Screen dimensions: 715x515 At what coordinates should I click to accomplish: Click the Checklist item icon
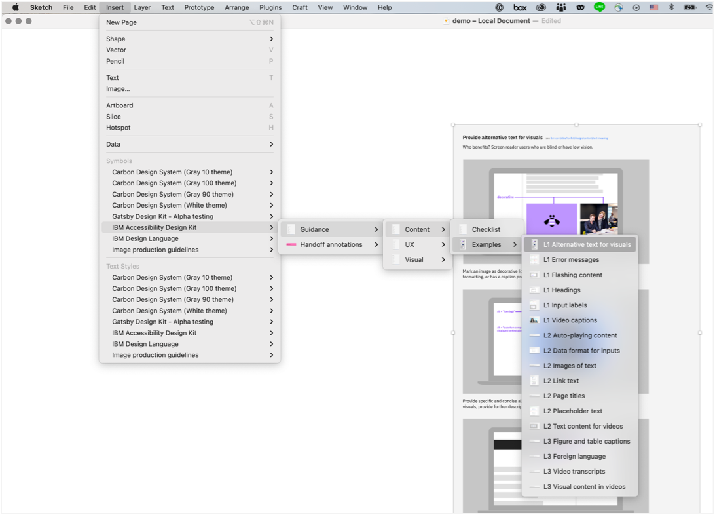pyautogui.click(x=463, y=229)
